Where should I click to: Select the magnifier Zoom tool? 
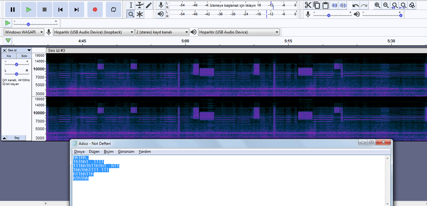[131, 14]
